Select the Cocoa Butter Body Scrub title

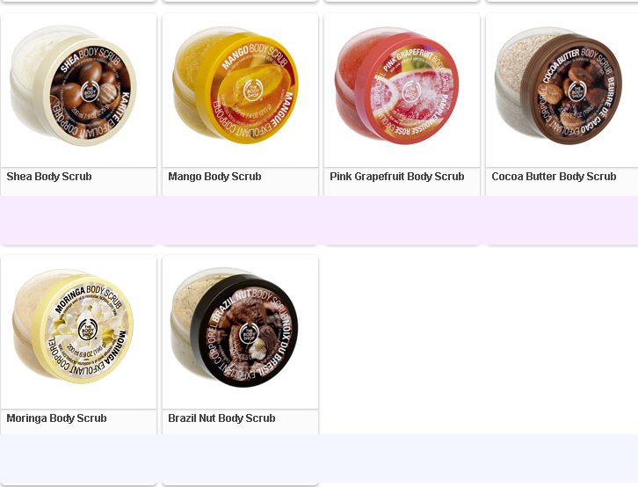coord(554,177)
